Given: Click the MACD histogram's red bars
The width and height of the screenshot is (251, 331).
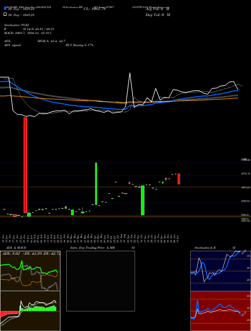Looking at the screenshot, I should click(10, 313).
